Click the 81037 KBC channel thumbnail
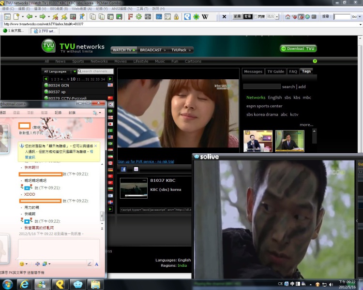Screen dimensions: 363x290 134,188
